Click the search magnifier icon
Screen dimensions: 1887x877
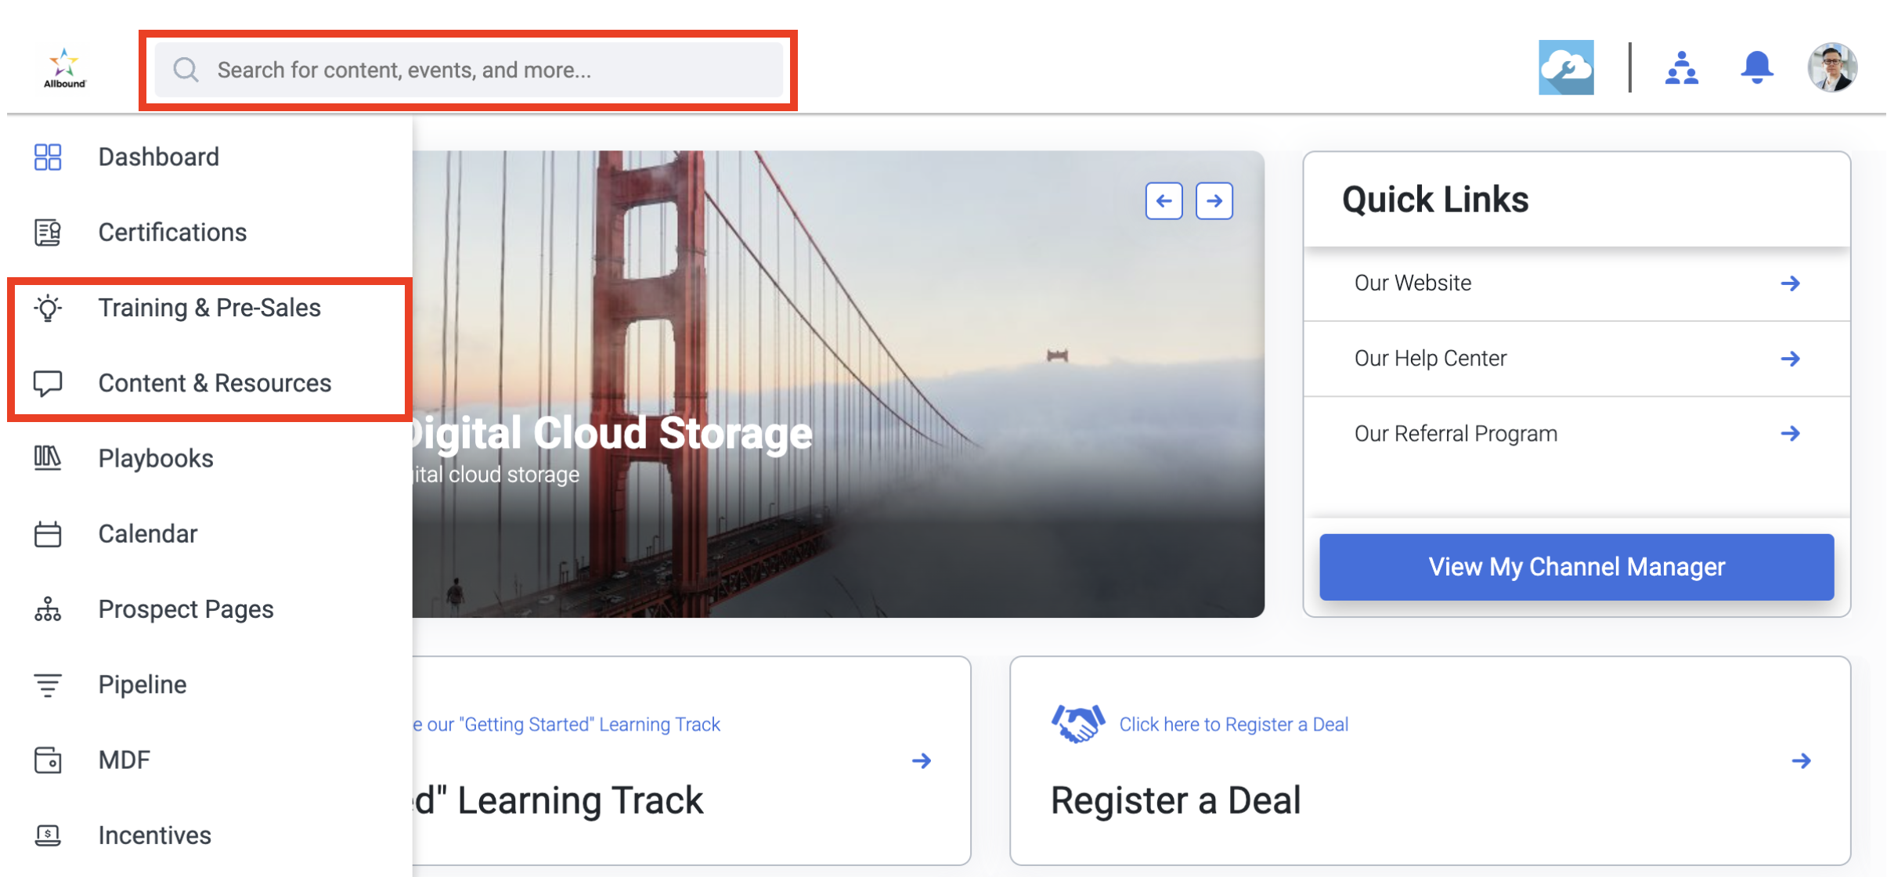(x=186, y=70)
